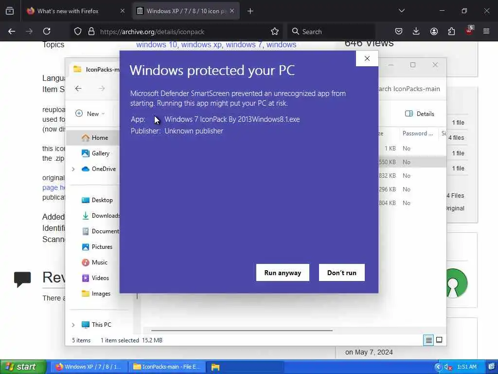The width and height of the screenshot is (498, 374).
Task: Open the reviews speech bubble icon
Action: pyautogui.click(x=22, y=279)
